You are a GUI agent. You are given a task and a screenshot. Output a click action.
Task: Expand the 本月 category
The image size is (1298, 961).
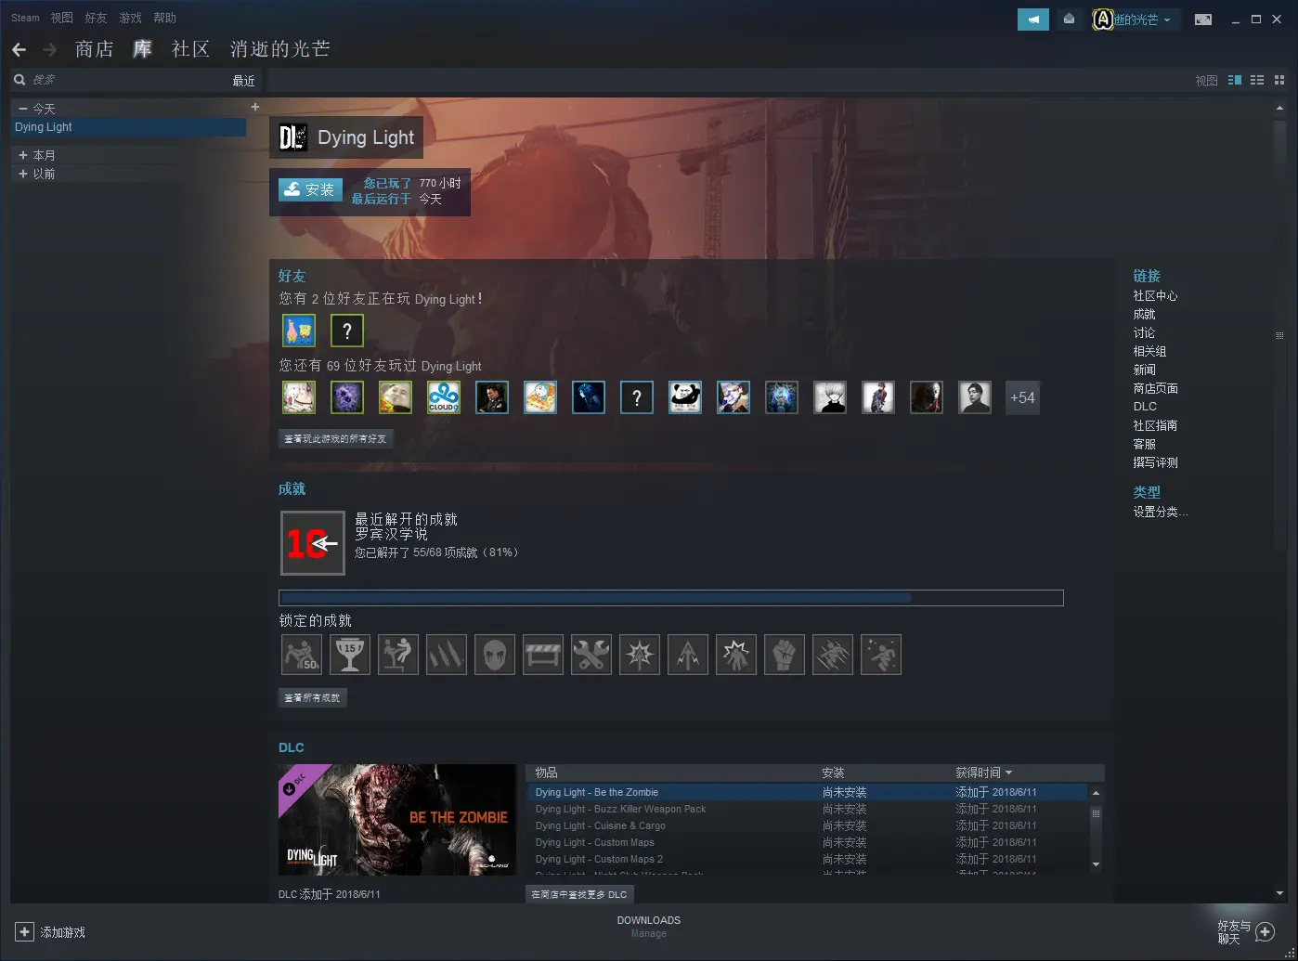[x=23, y=155]
